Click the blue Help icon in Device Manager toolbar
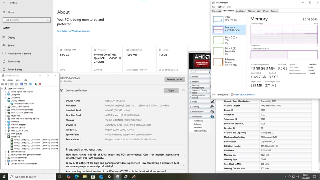 click(21, 84)
